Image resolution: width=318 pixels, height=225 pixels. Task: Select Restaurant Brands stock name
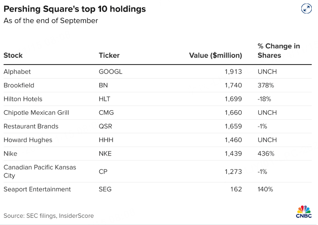pyautogui.click(x=31, y=126)
